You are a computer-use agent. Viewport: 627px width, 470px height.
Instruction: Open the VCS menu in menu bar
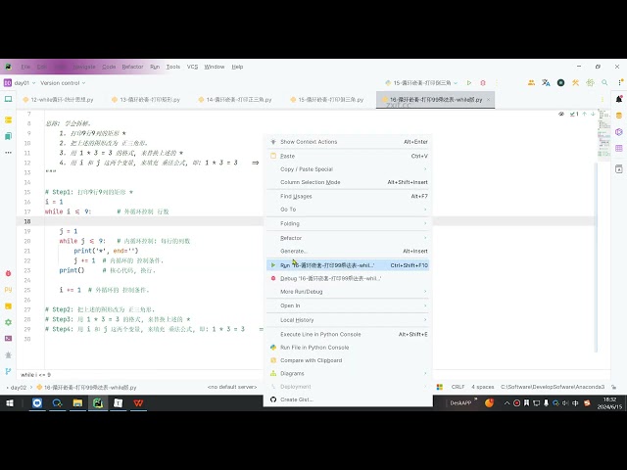click(192, 67)
